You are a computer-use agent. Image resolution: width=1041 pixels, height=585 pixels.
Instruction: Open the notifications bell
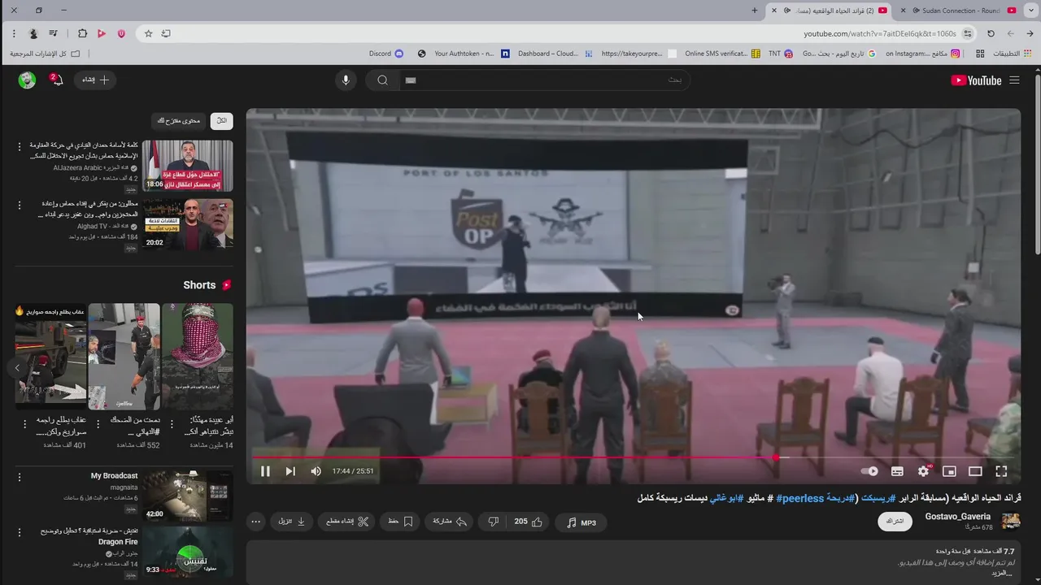coord(56,80)
